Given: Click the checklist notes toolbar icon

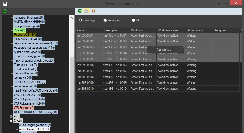Looking at the screenshot, I should [x=86, y=11].
